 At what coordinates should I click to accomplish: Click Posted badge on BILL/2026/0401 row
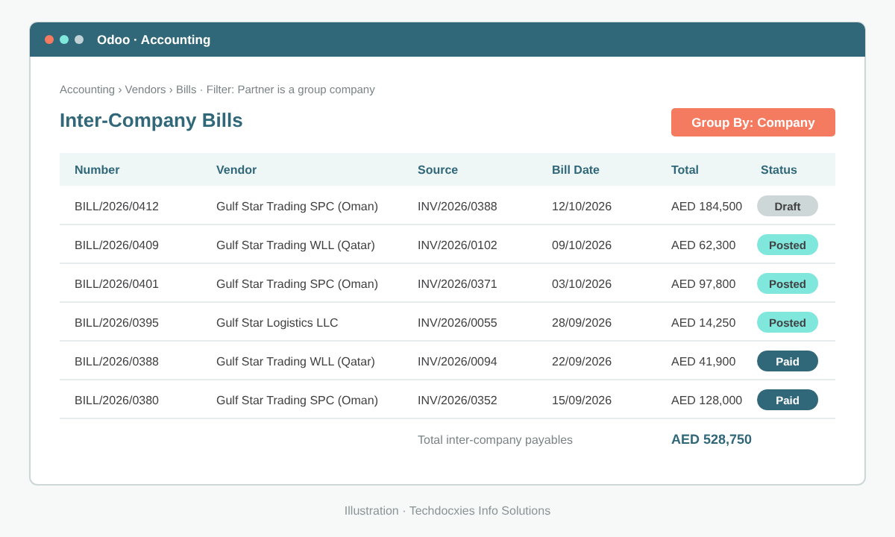788,283
